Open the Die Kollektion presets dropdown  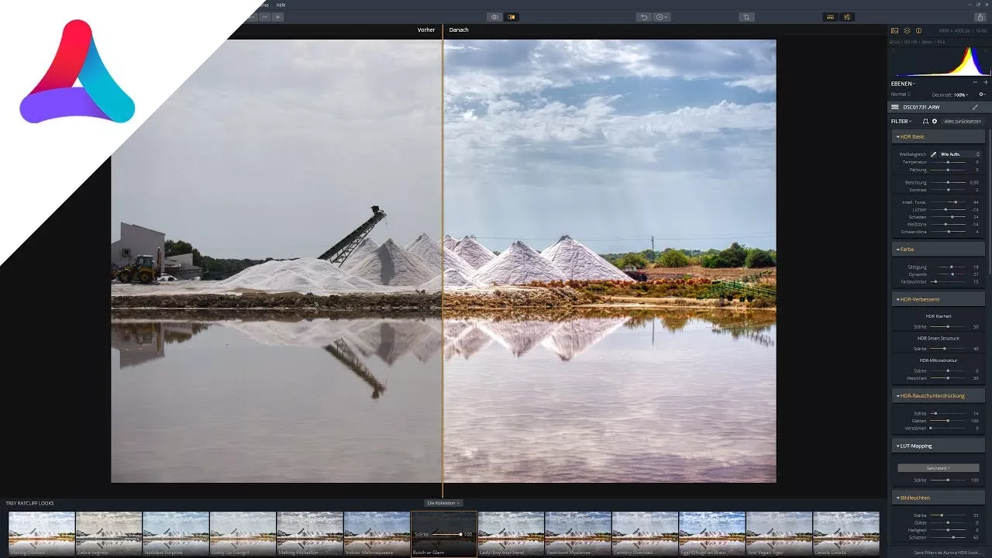443,502
